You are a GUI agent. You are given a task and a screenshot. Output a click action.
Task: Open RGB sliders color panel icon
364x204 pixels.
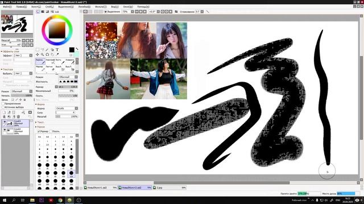pyautogui.click(x=43, y=11)
